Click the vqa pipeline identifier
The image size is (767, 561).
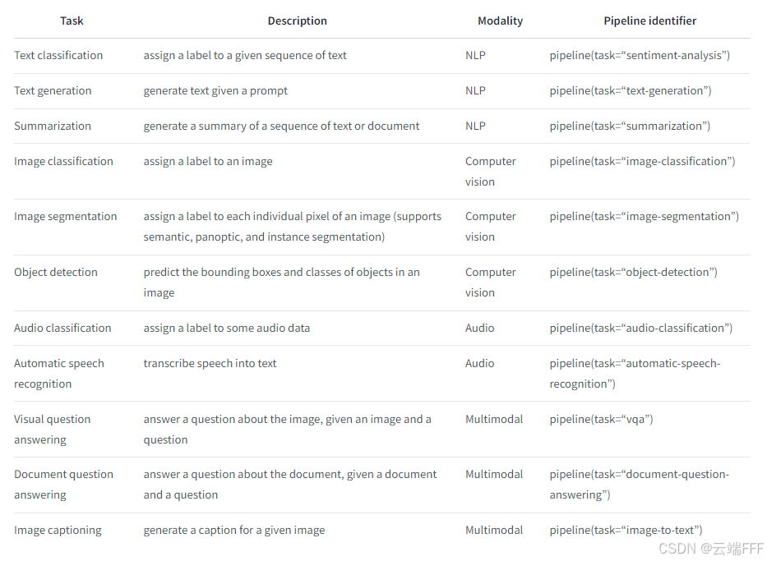pos(601,420)
